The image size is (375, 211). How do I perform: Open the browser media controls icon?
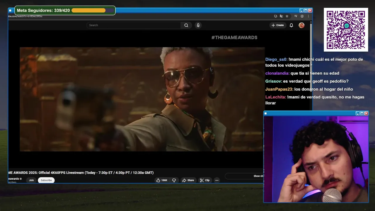(296, 16)
